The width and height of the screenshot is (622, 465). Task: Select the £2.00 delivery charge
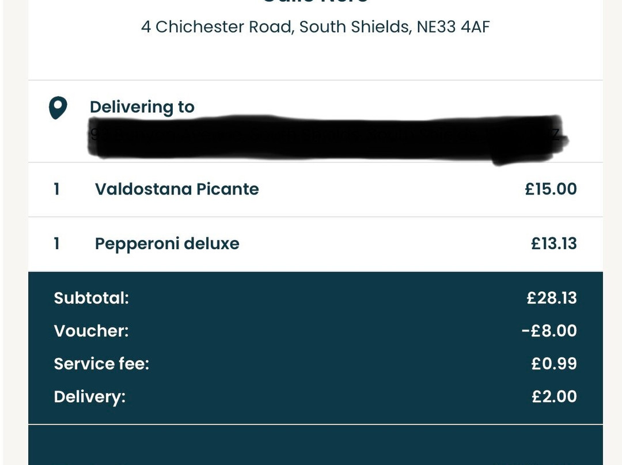[553, 397]
